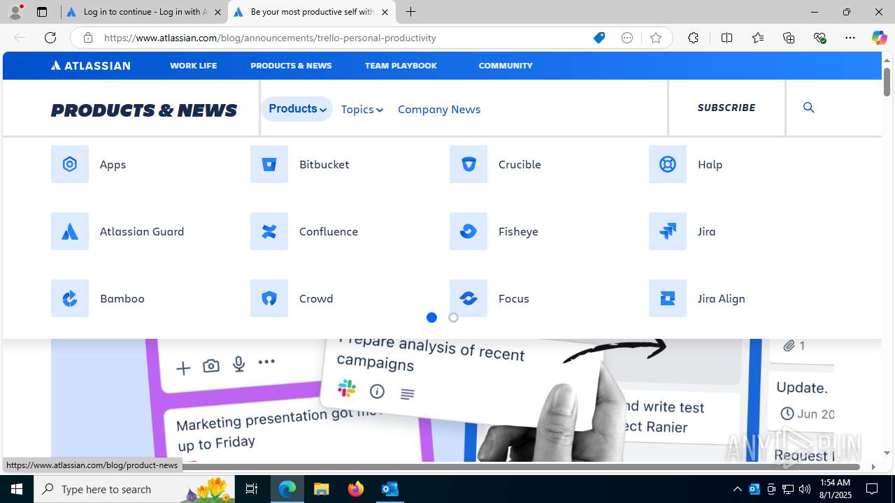Reload the page with refresh button
The image size is (895, 503).
pyautogui.click(x=50, y=38)
